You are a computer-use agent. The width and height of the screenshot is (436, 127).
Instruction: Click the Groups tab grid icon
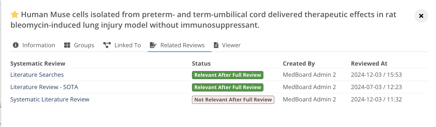(x=67, y=45)
